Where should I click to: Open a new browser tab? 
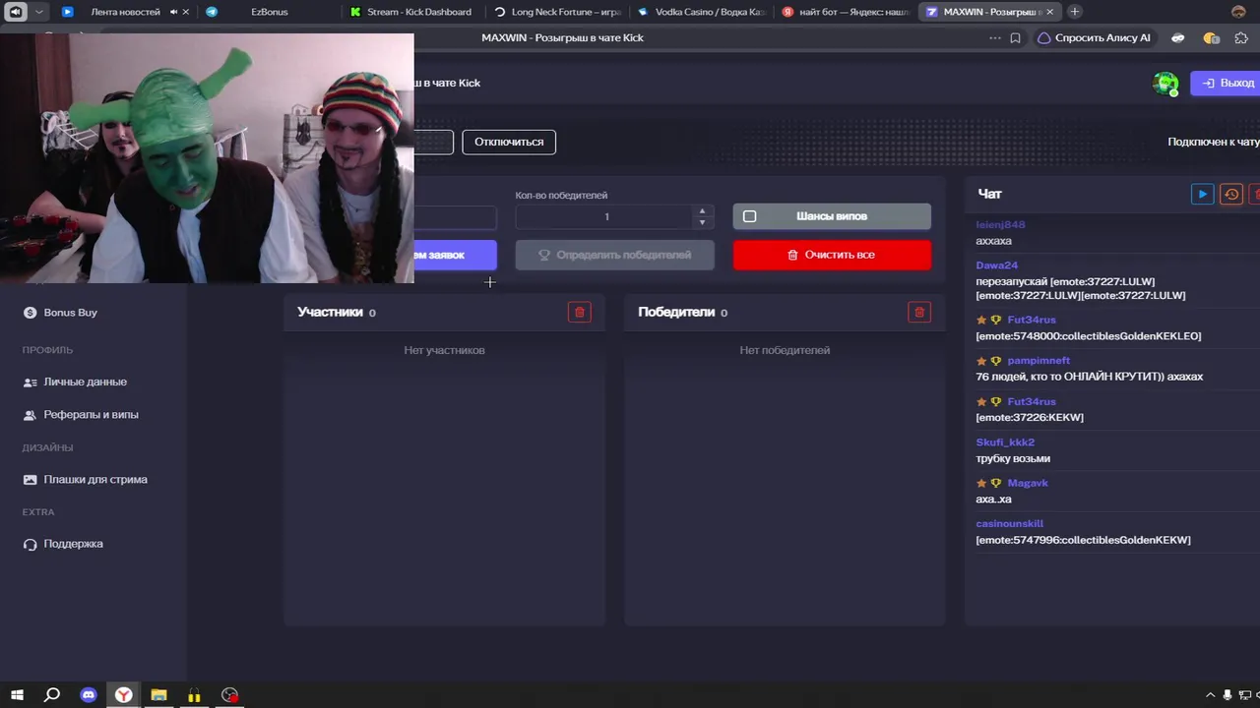pyautogui.click(x=1074, y=12)
